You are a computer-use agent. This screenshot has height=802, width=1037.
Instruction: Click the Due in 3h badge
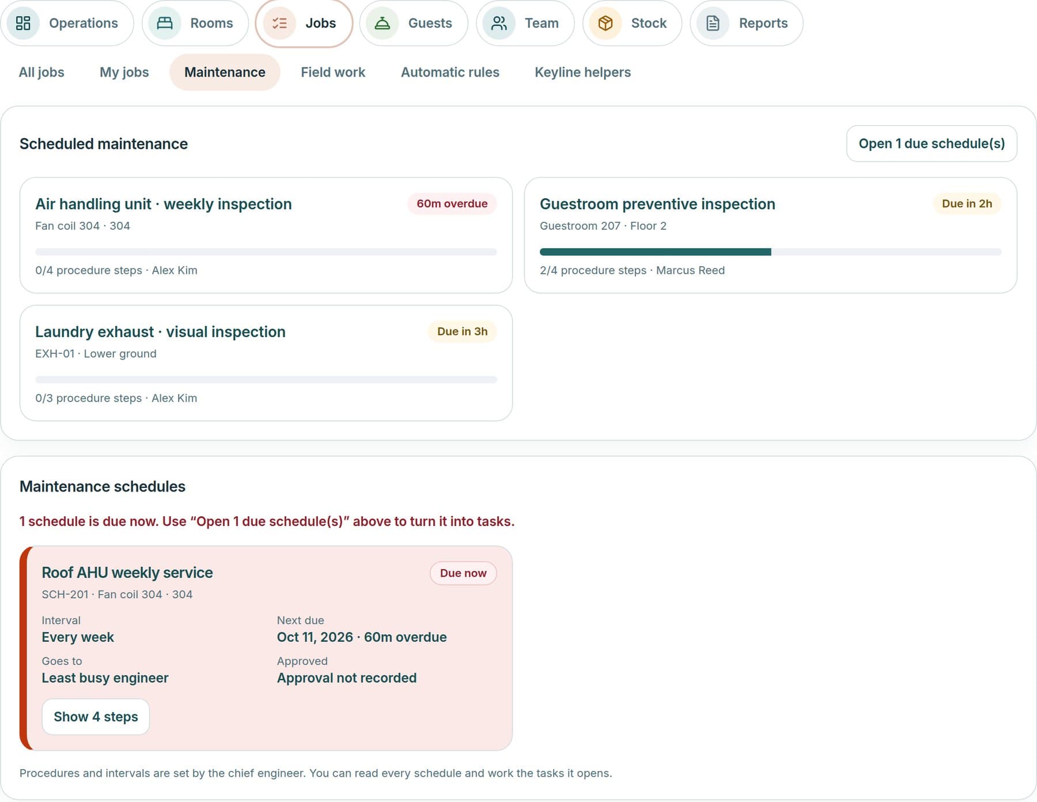point(462,331)
